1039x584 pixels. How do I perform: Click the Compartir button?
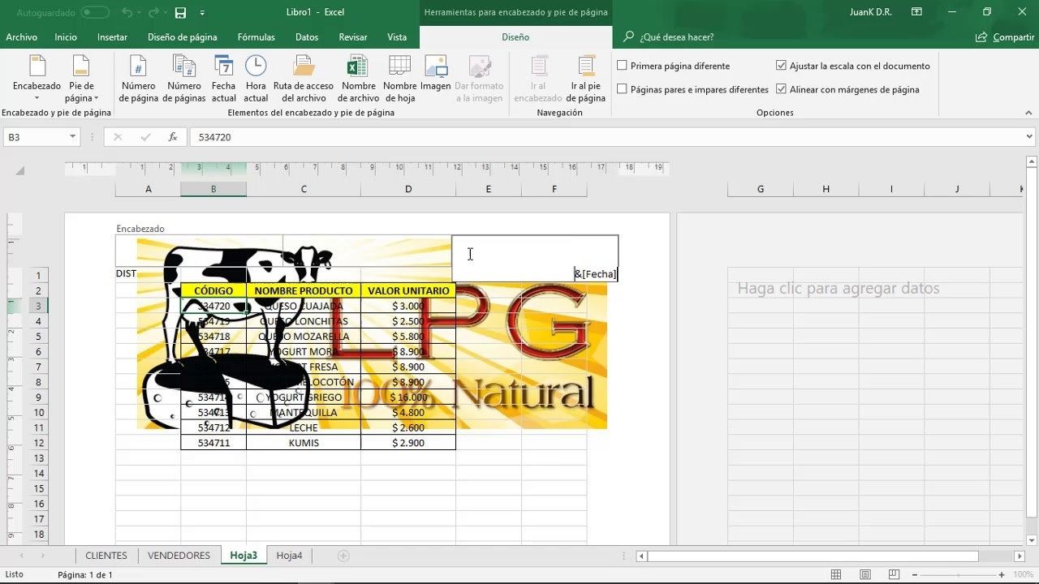coord(1005,37)
